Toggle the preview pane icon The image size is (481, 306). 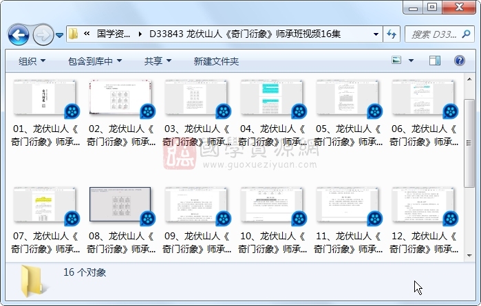click(435, 61)
